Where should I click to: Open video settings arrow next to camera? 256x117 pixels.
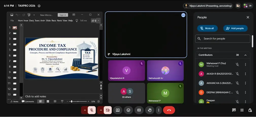pyautogui.click(x=100, y=110)
